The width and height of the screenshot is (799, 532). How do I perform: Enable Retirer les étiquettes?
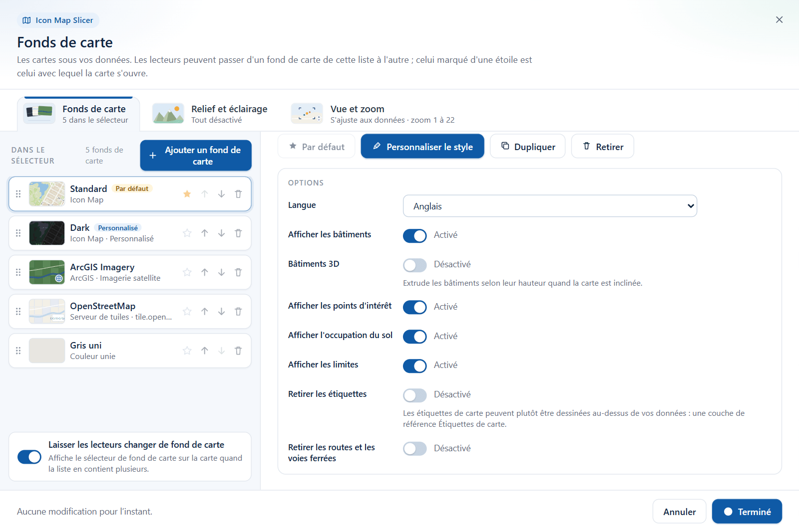[415, 395]
